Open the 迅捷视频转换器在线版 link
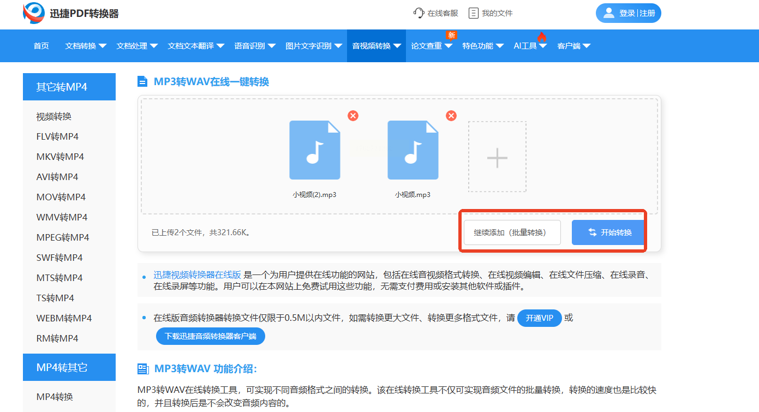Image resolution: width=759 pixels, height=412 pixels. point(197,274)
